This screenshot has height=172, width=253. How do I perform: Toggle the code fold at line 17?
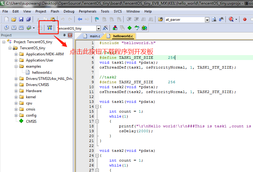(97, 121)
